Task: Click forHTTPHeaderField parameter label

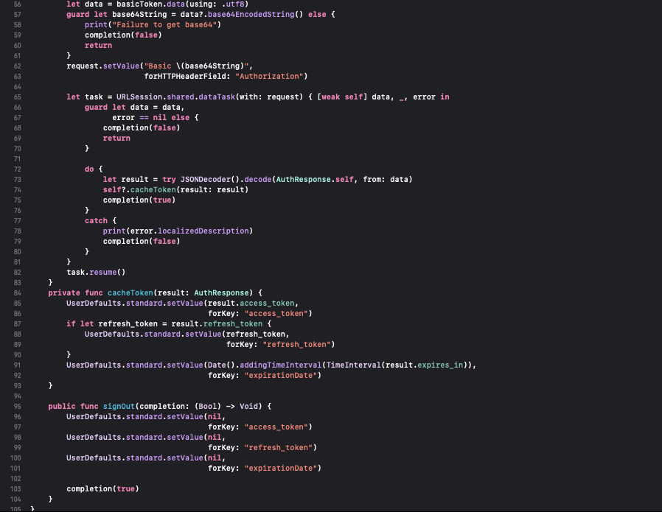Action: tap(187, 77)
